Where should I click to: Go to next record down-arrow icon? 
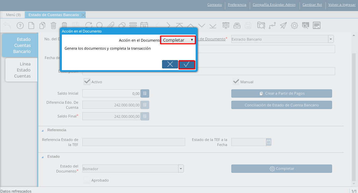pyautogui.click(x=202, y=25)
